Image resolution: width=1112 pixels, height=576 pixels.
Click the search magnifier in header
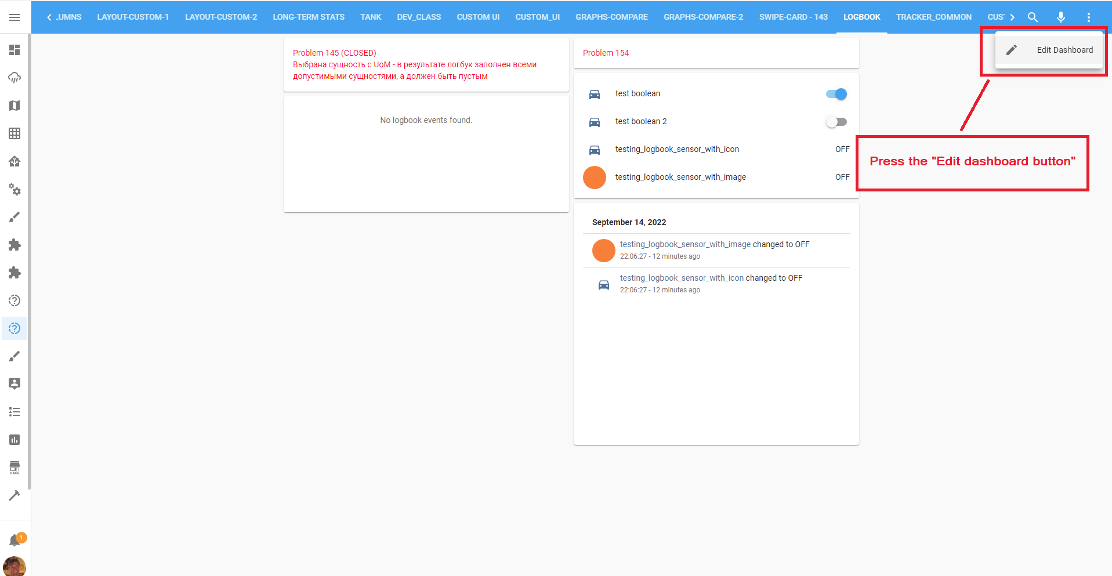(1033, 17)
